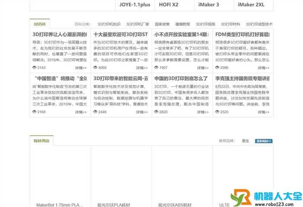Click the eye icon beside 2448 views

95,112
